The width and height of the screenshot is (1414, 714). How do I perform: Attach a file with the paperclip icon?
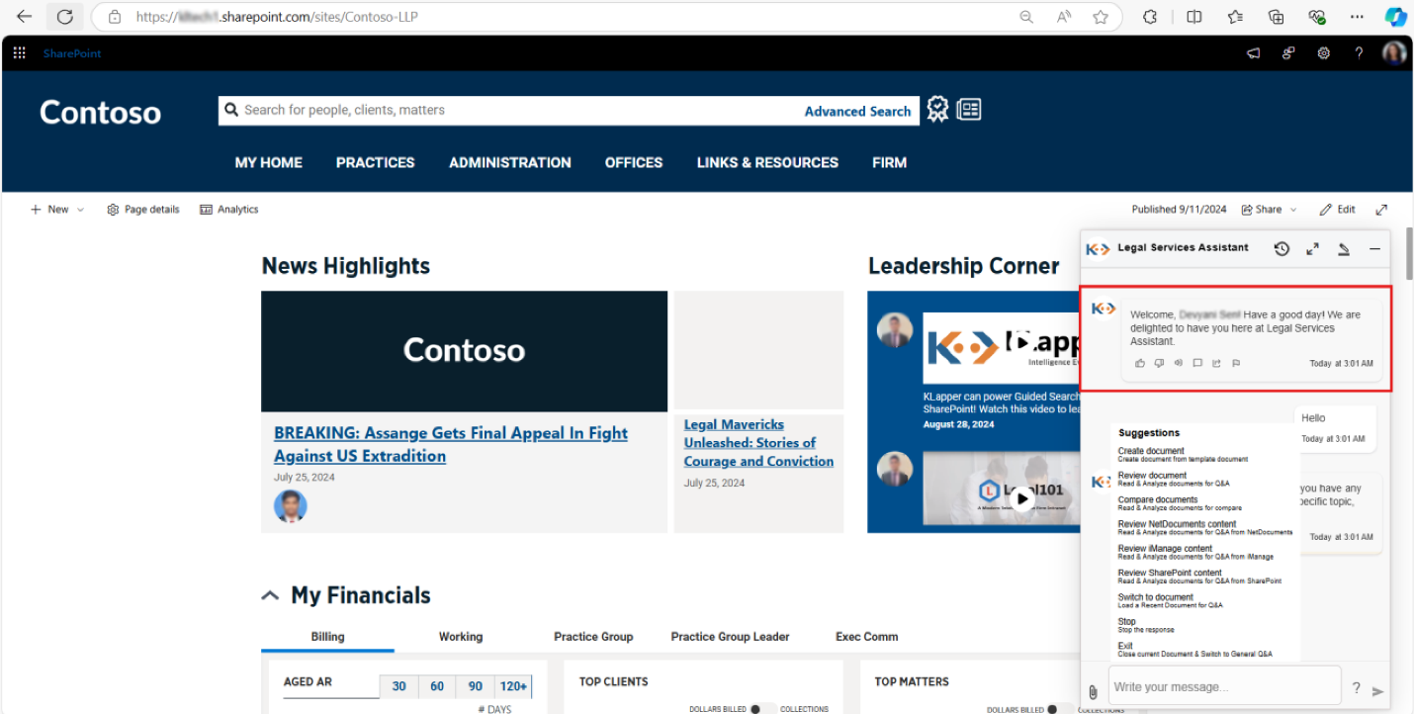(x=1093, y=691)
